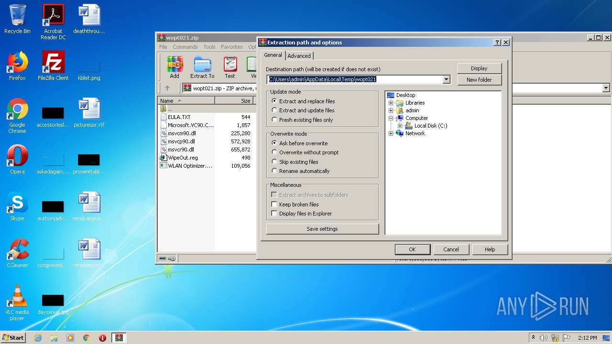The image size is (612, 344).
Task: Open Recycle Bin desktop icon
Action: coord(17,19)
